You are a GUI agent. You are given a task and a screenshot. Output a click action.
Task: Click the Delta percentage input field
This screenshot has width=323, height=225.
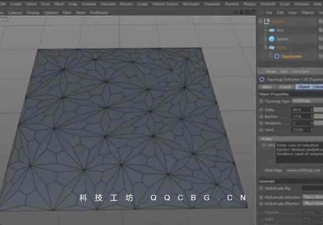(300, 109)
